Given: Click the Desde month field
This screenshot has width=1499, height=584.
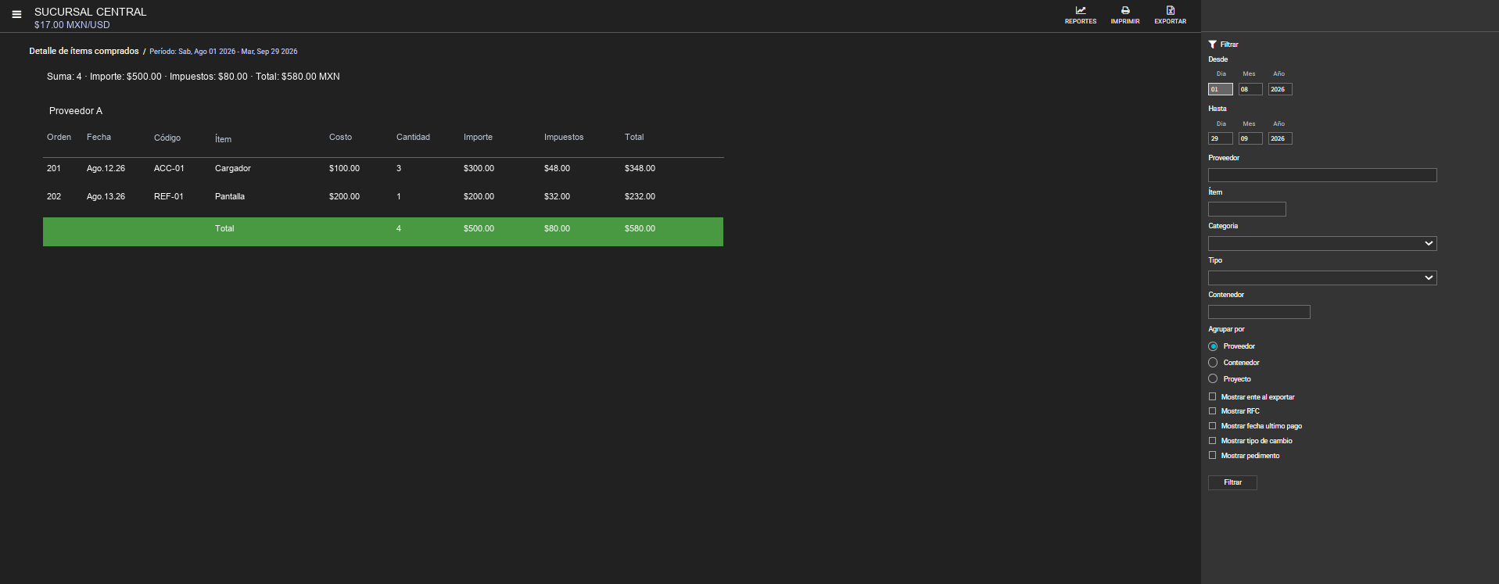Looking at the screenshot, I should click(1250, 89).
